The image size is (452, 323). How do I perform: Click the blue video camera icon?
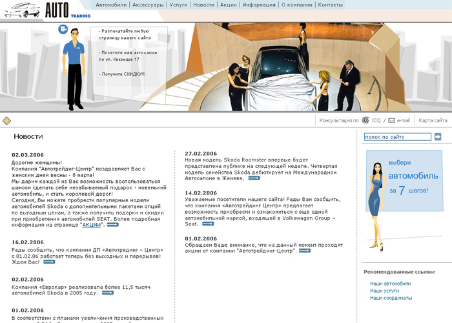click(x=63, y=29)
